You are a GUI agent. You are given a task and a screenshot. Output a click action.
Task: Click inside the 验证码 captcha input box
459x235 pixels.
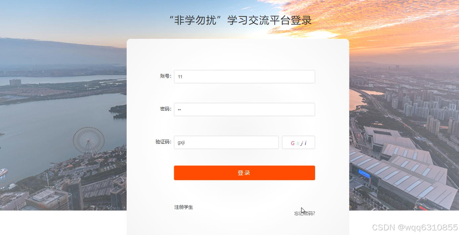(226, 142)
